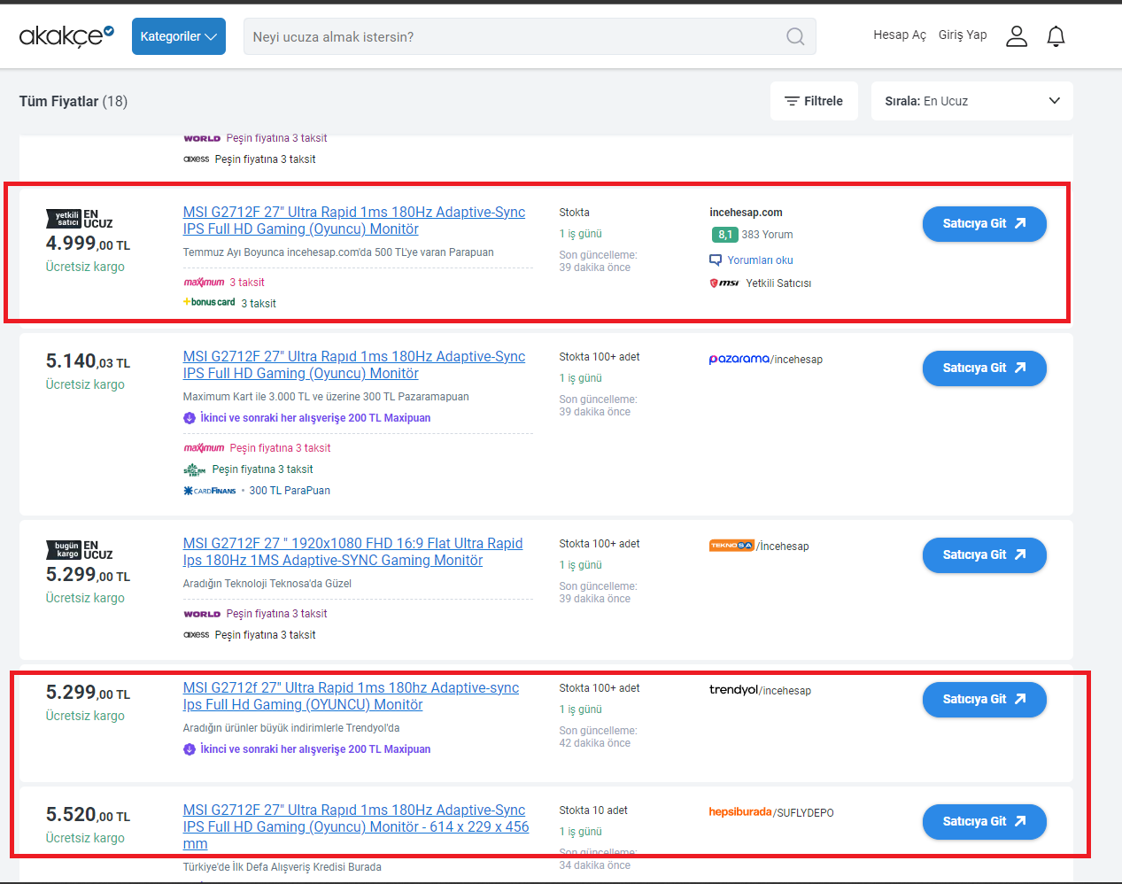Screen dimensions: 1122x884
Task: Click the Sağlam card logo
Action: [194, 469]
